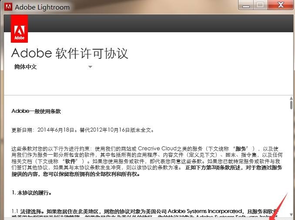Close the Adobe Lightroom window
Viewport: 295px width, 220px height.
(x=281, y=5)
